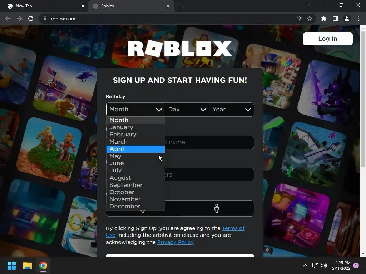The image size is (366, 274).
Task: Choose June from month list
Action: click(x=135, y=163)
